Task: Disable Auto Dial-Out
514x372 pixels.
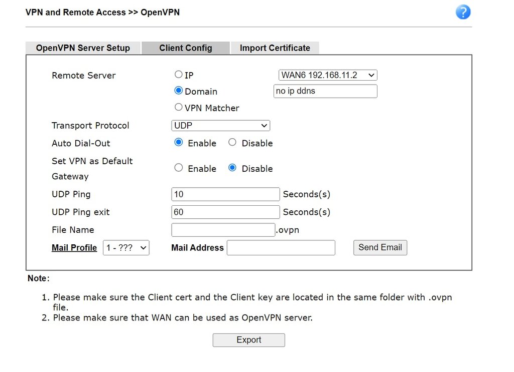Action: click(x=232, y=142)
